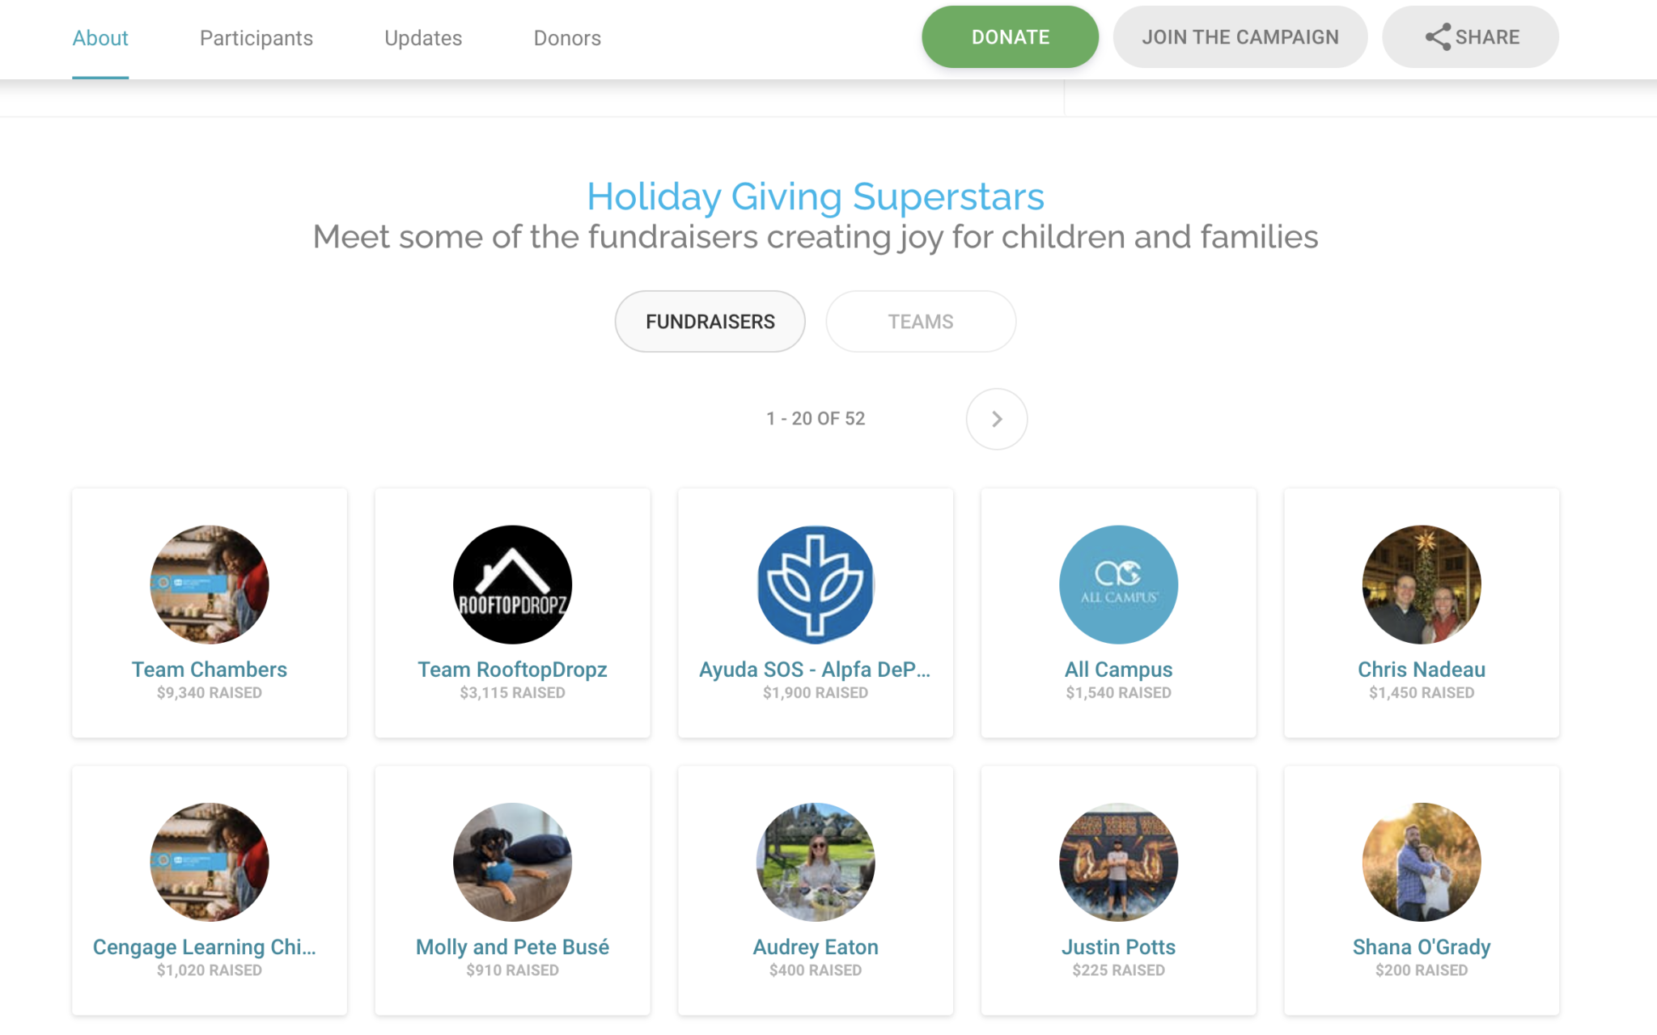1657x1035 pixels.
Task: Click Join The Campaign button
Action: (1240, 37)
